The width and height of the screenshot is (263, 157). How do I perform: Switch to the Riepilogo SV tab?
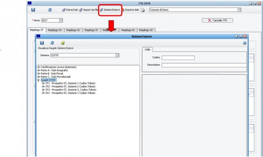click(x=55, y=30)
